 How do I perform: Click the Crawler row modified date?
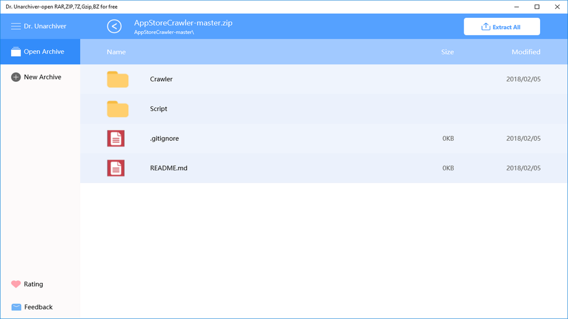point(523,79)
